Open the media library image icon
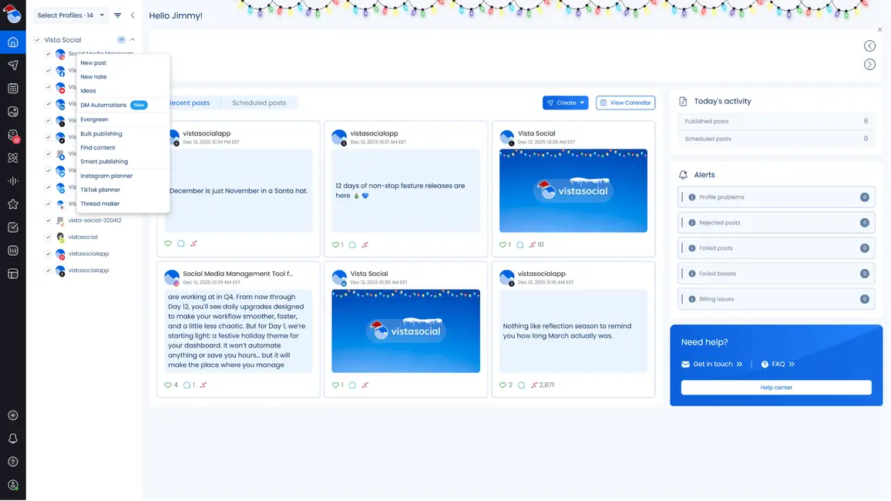The width and height of the screenshot is (891, 501). [12, 112]
